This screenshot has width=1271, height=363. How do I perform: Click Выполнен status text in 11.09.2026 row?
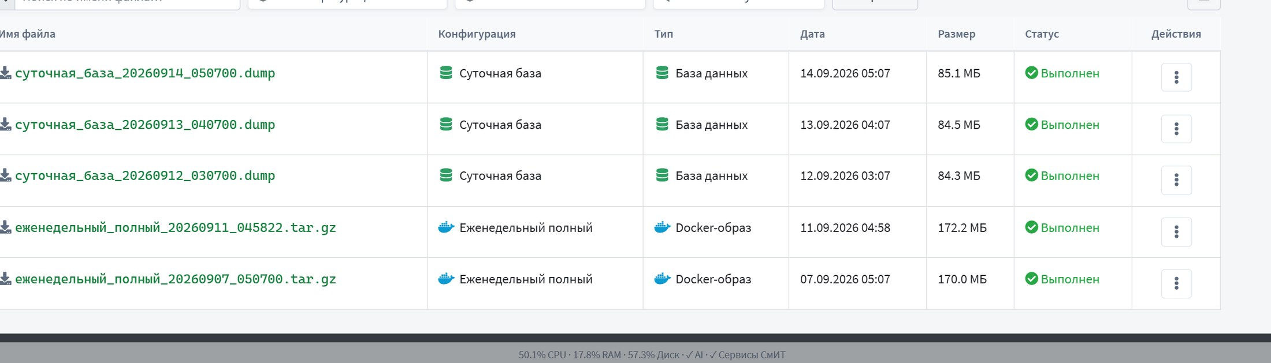[x=1070, y=228]
